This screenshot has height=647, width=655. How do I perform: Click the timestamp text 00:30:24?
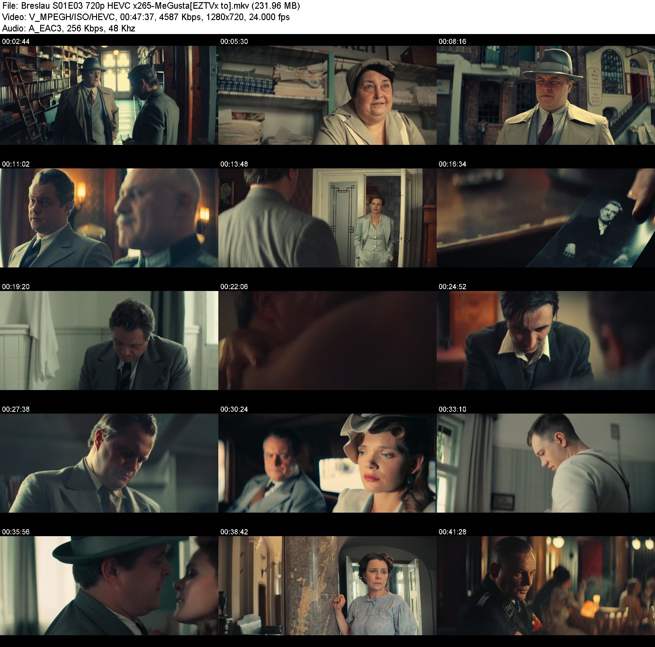(234, 409)
